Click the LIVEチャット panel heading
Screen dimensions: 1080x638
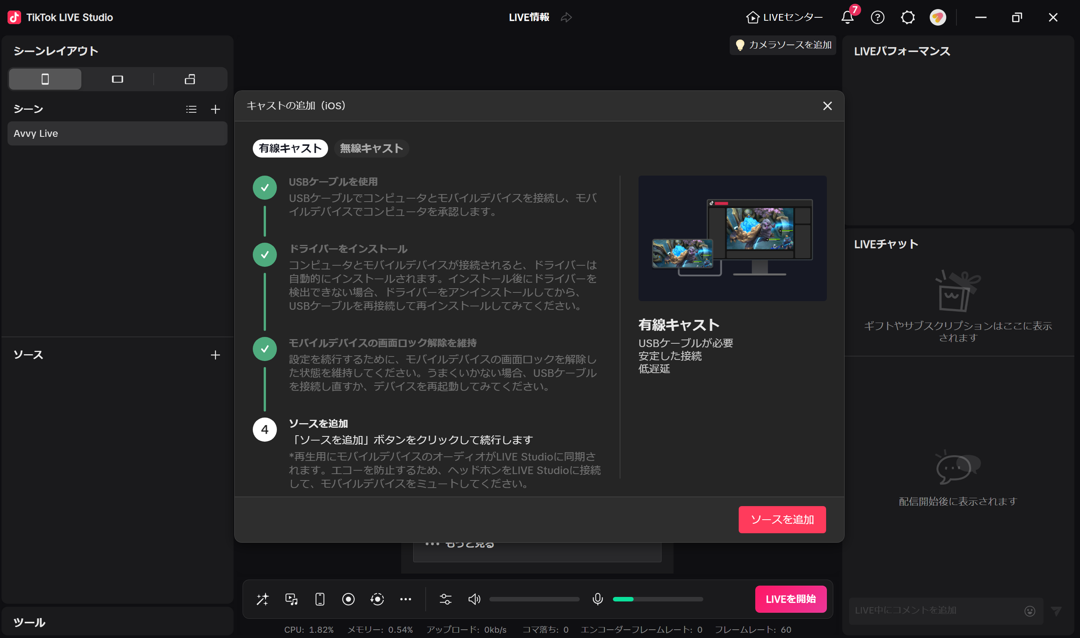coord(886,244)
